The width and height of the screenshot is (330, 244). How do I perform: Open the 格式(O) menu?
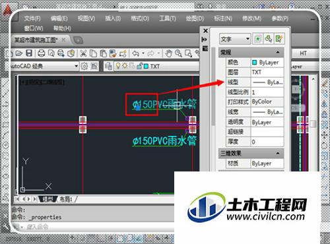[x=140, y=18]
